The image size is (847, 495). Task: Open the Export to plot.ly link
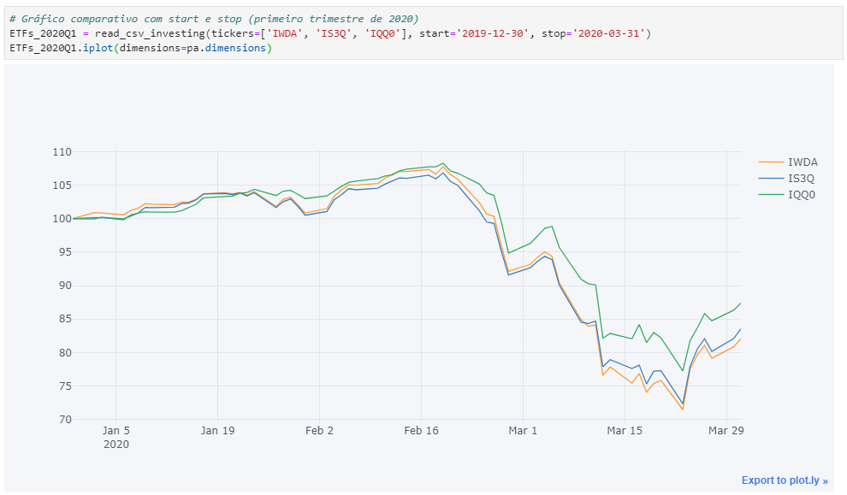point(784,480)
